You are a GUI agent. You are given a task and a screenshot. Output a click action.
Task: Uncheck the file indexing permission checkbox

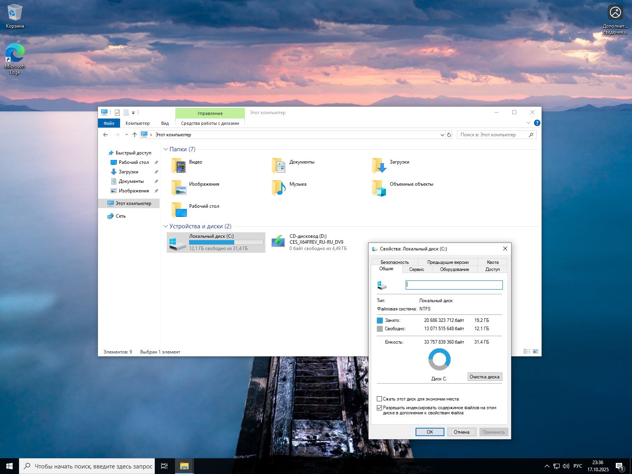click(x=380, y=408)
